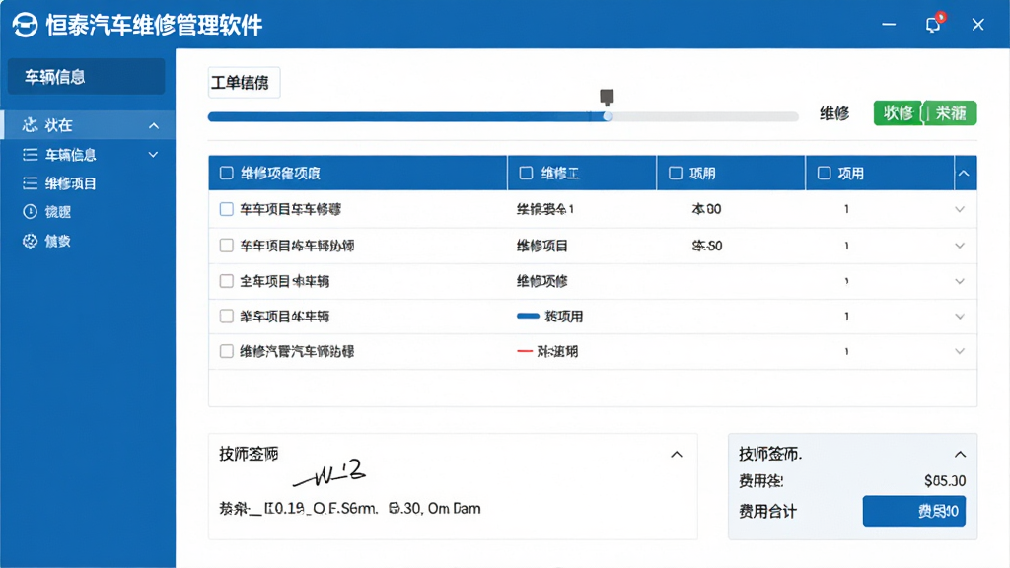Click the green 收修 button

pos(898,113)
